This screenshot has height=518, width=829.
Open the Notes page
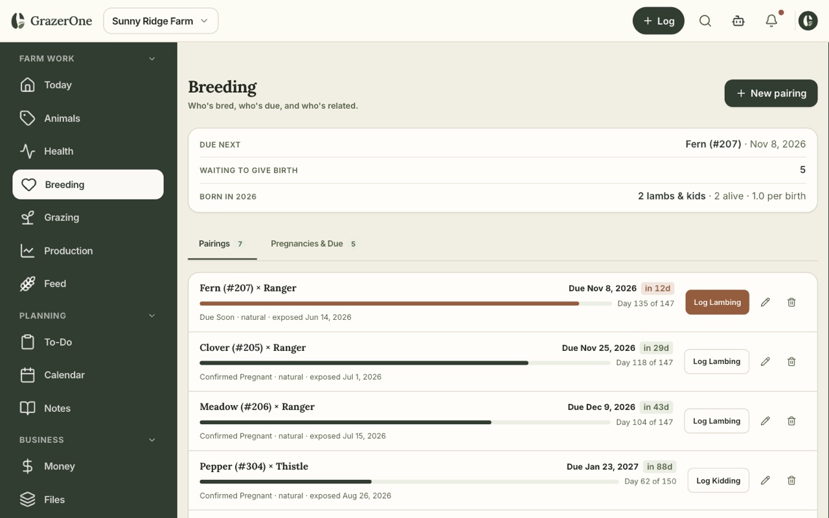[88, 408]
